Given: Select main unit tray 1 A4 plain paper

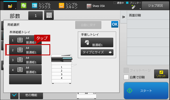Looking at the screenshot, I should click(25, 40).
